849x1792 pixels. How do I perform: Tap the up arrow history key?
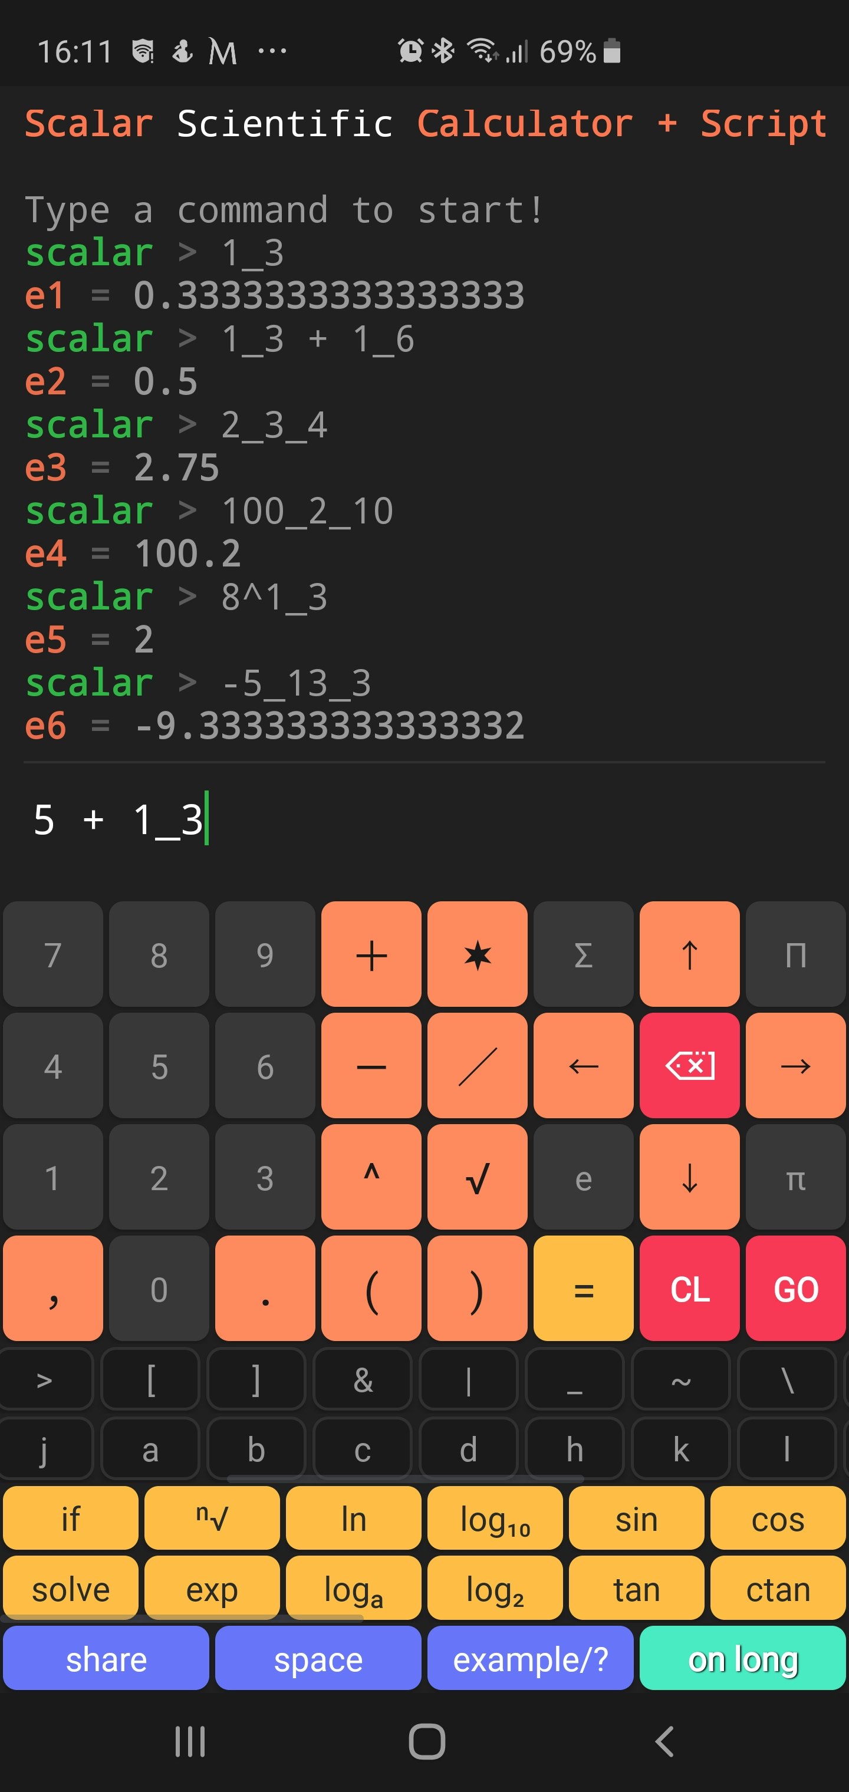(x=689, y=954)
